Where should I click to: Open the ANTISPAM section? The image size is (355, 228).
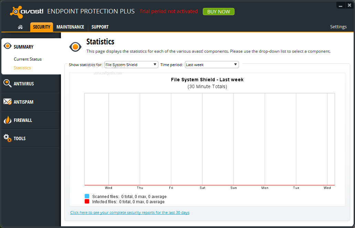(23, 102)
